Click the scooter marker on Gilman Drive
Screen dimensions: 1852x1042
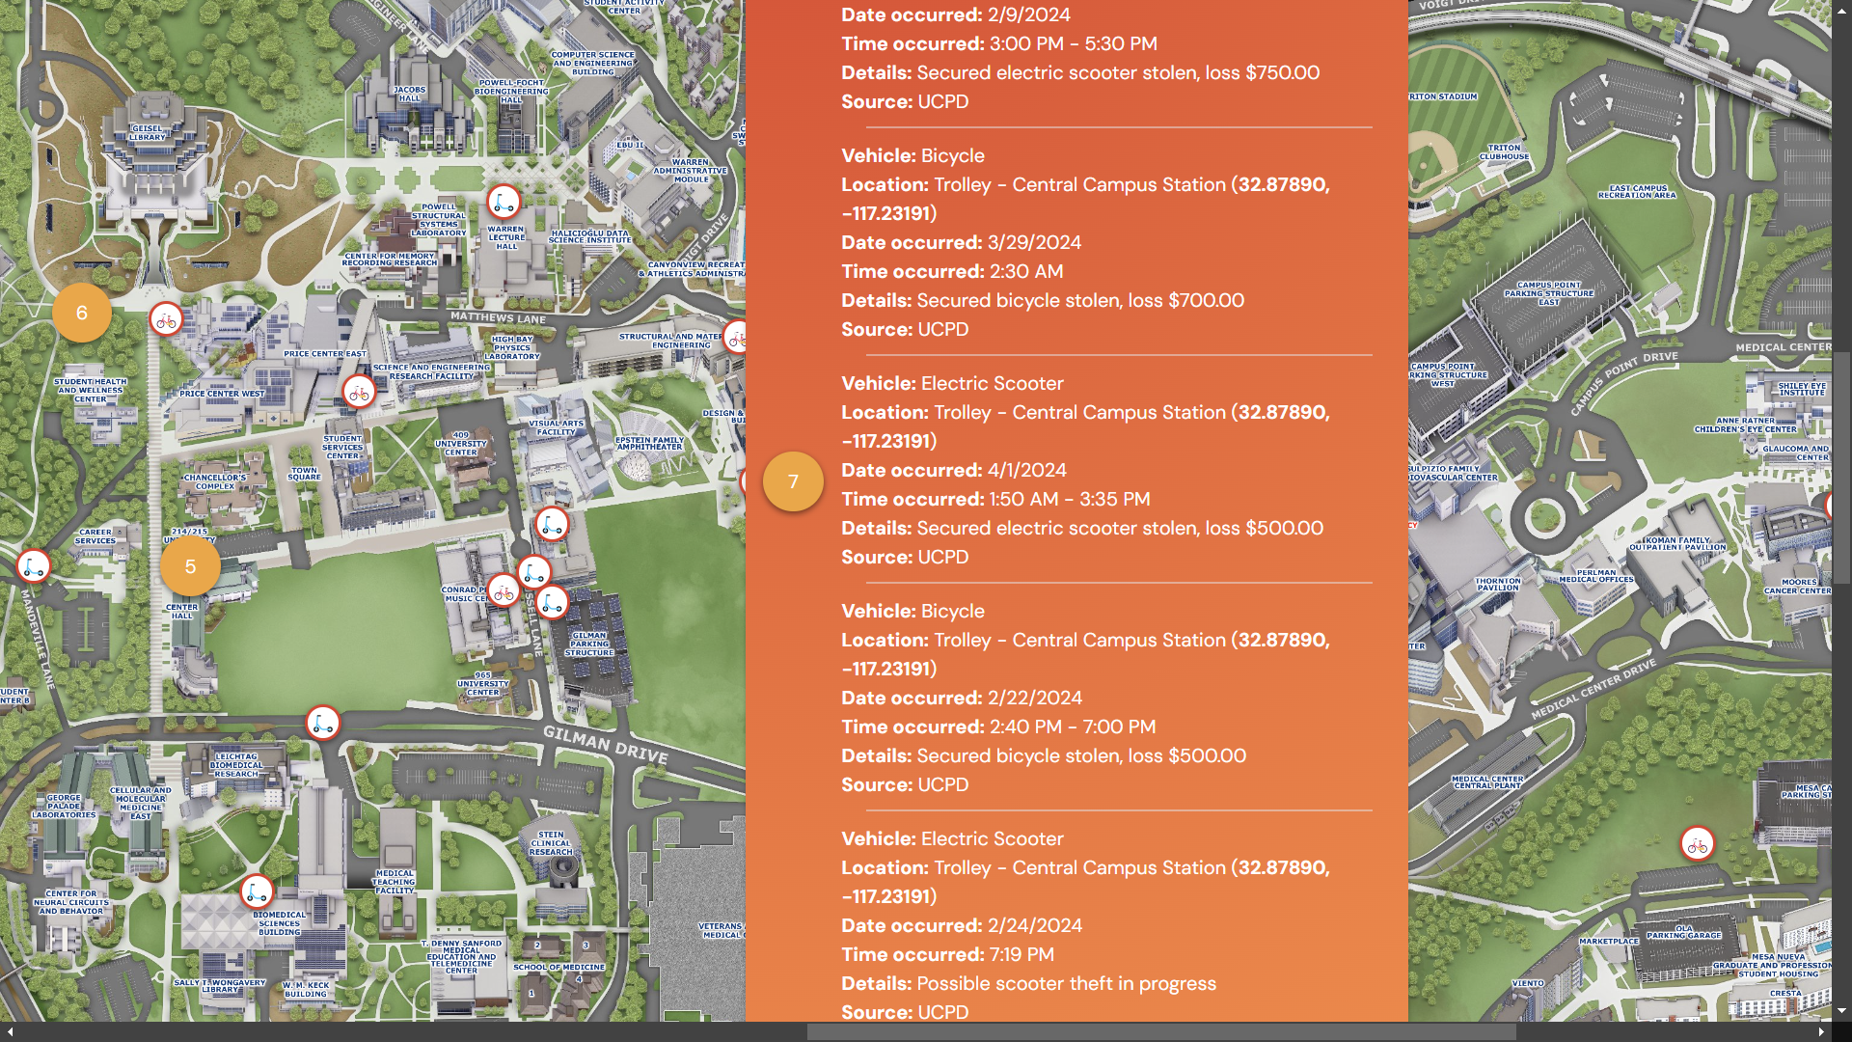coord(323,723)
